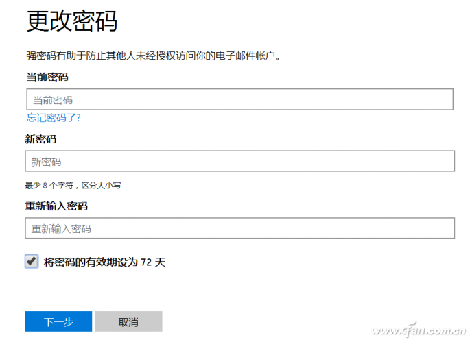Click the 将密码的有效期设为 72 天 label text
Image resolution: width=470 pixels, height=342 pixels.
104,262
